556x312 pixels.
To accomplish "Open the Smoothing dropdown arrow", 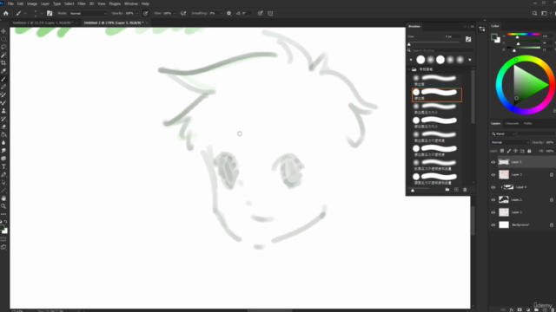I will [221, 14].
